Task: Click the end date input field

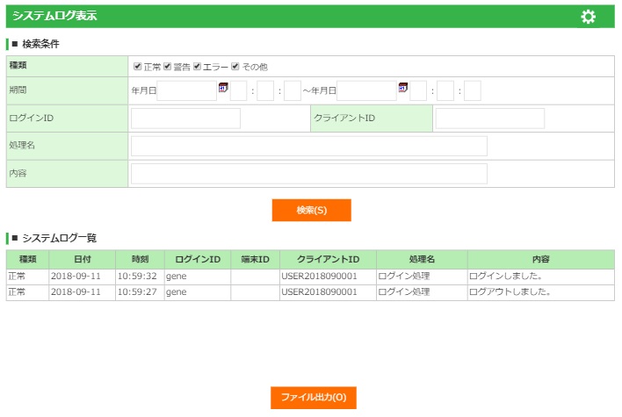Action: 366,90
